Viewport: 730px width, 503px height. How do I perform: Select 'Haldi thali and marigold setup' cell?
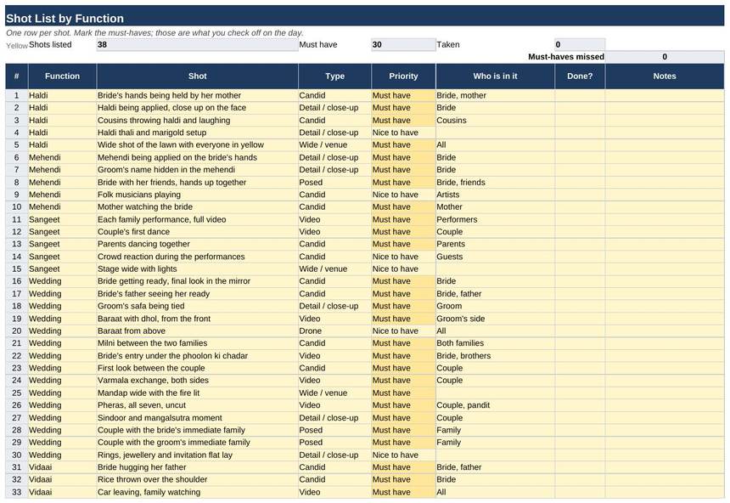tap(198, 133)
